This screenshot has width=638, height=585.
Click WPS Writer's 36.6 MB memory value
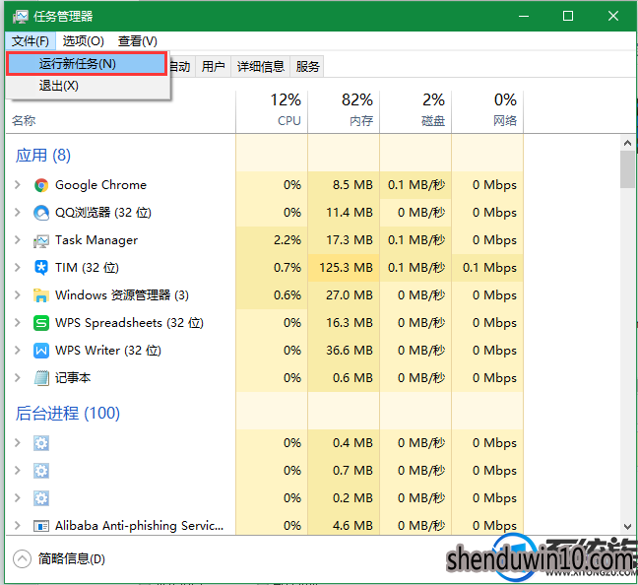click(350, 351)
